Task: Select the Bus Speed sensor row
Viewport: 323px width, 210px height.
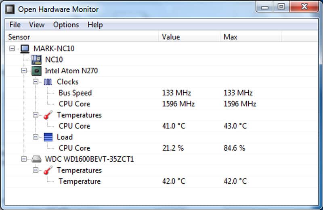Action: [75, 93]
